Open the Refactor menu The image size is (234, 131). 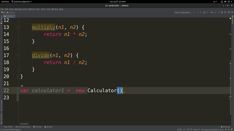click(x=32, y=9)
